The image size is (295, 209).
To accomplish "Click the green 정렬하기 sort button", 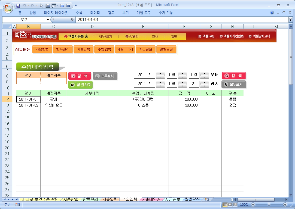I will (80, 85).
